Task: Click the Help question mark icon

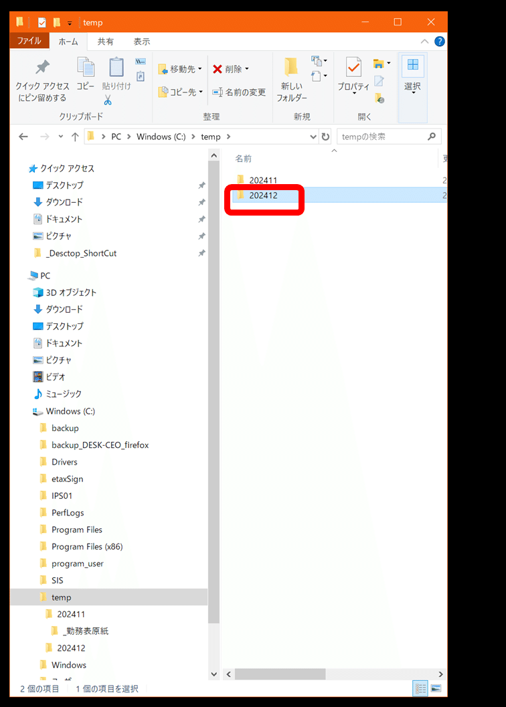Action: [439, 42]
